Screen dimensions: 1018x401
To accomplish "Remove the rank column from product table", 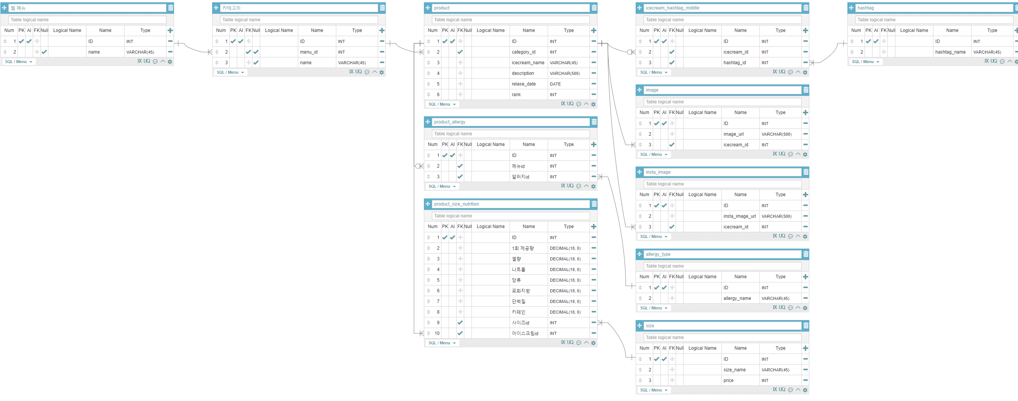I will pyautogui.click(x=594, y=94).
